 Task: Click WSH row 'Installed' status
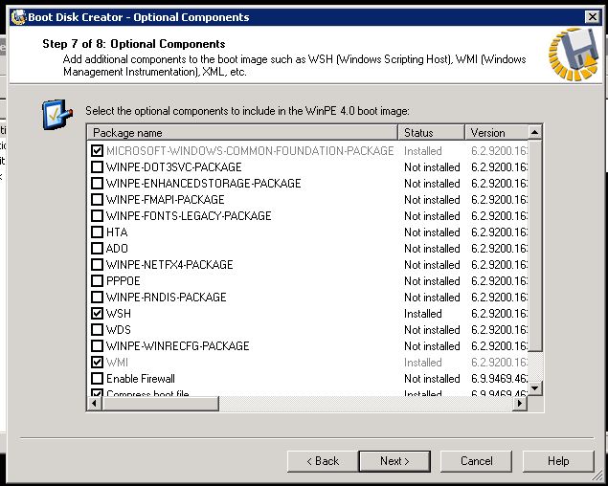[423, 314]
